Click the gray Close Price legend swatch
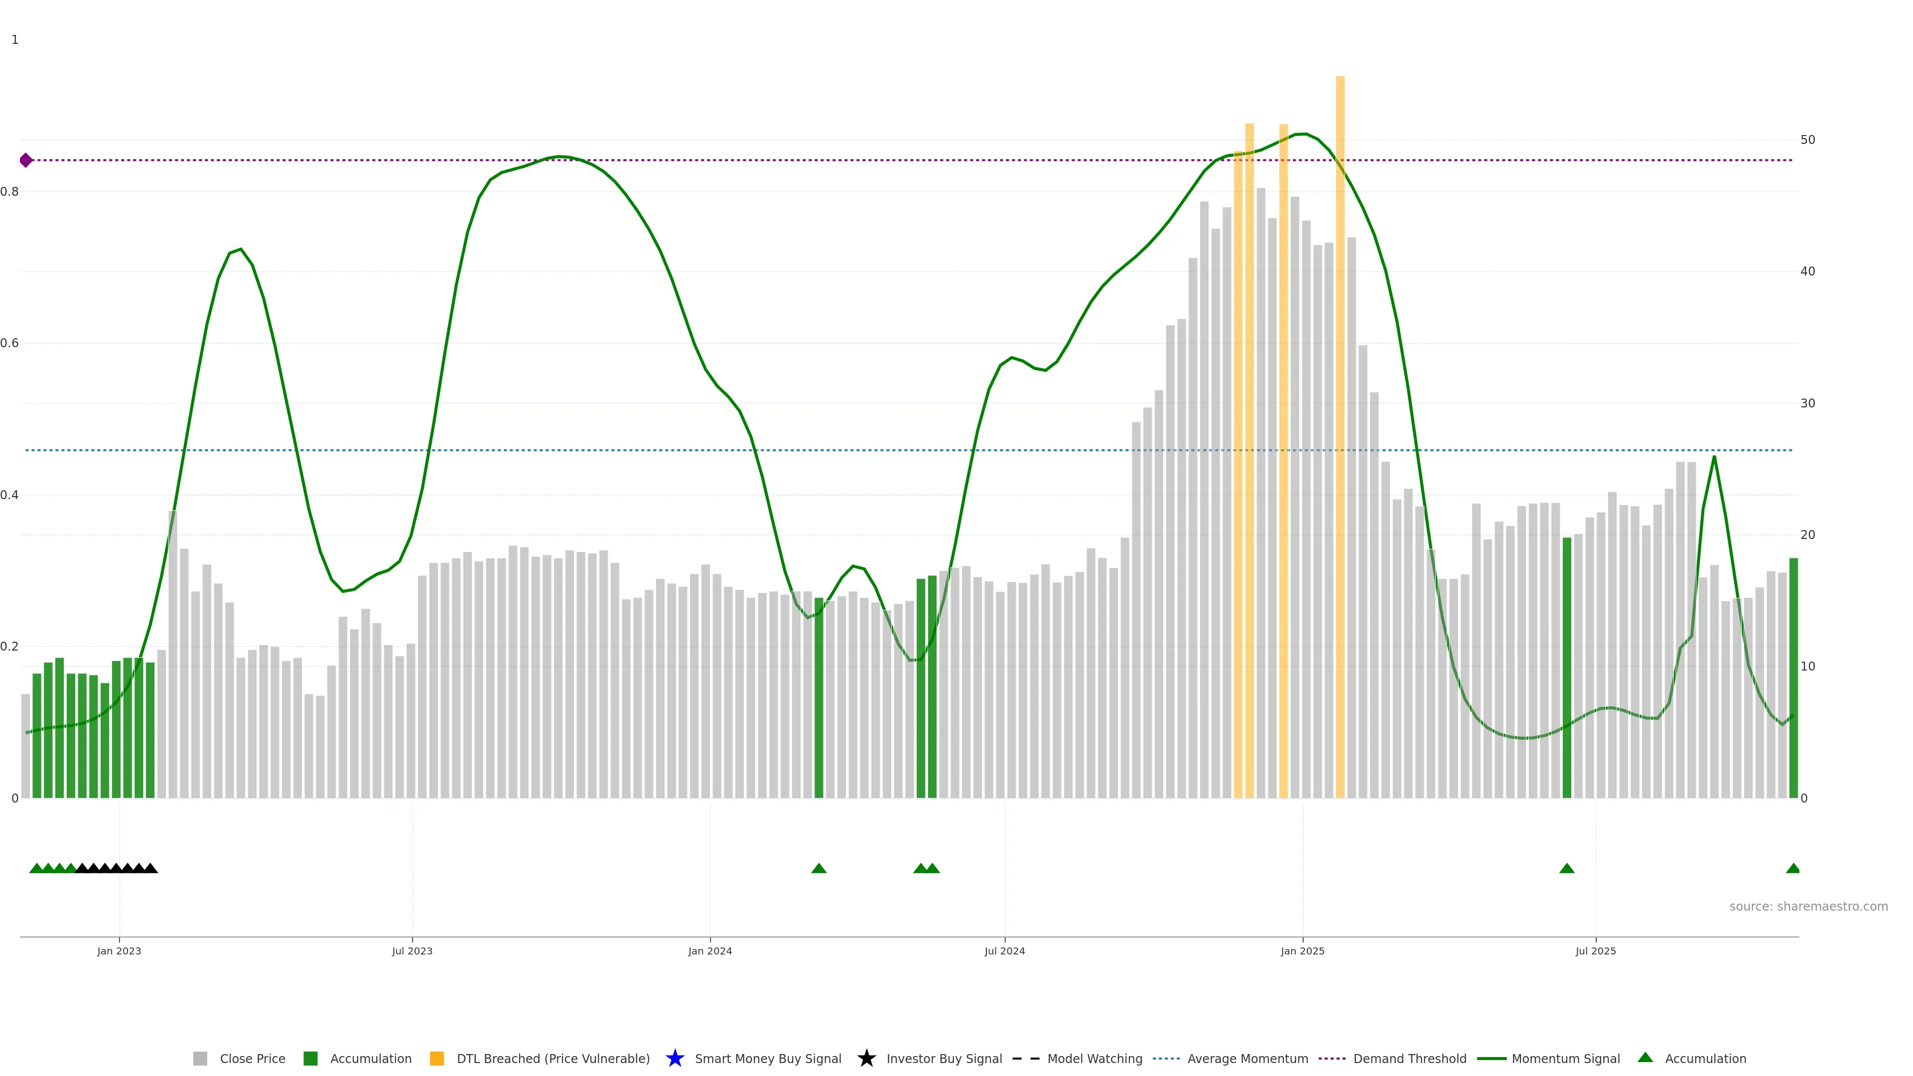1913x1076 pixels. [200, 1058]
